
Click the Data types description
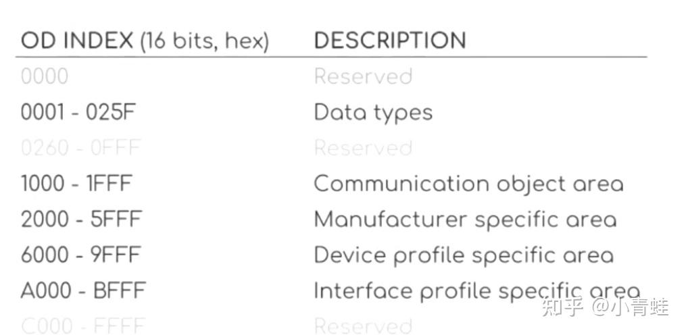point(373,112)
